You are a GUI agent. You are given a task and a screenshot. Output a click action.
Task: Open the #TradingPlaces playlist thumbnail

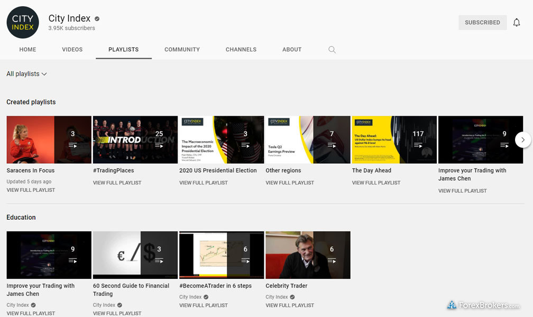[x=135, y=139]
